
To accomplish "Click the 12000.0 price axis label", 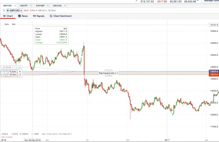I will (x=214, y=115).
